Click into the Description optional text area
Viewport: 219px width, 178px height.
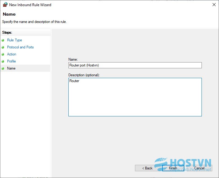pyautogui.click(x=135, y=97)
